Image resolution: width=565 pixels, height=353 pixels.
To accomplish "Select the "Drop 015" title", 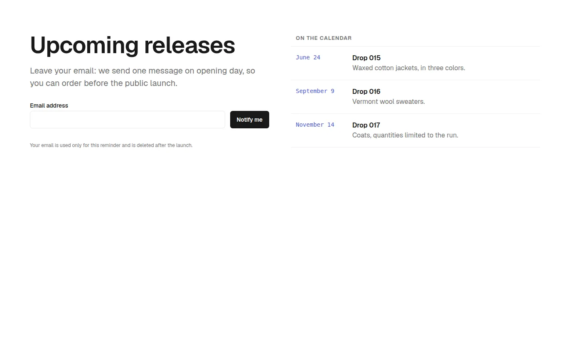I will pyautogui.click(x=366, y=58).
